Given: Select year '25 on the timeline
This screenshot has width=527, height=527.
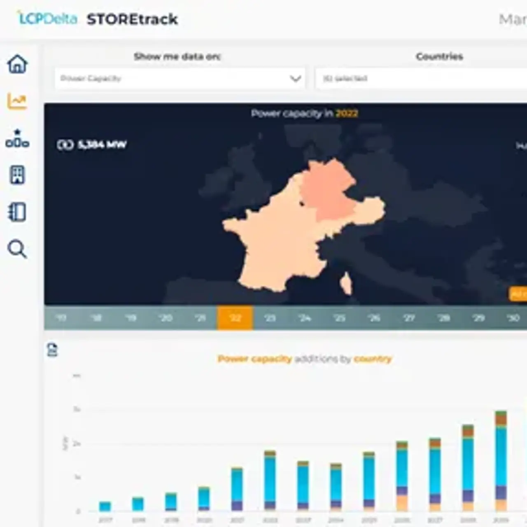Looking at the screenshot, I should click(339, 318).
